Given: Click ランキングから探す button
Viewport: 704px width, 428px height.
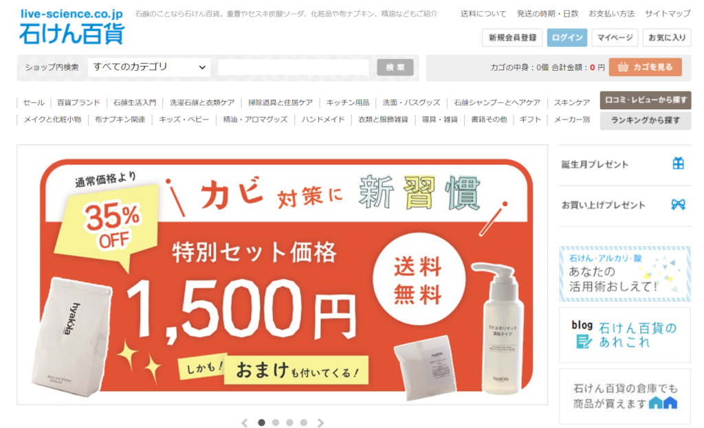Looking at the screenshot, I should (645, 120).
